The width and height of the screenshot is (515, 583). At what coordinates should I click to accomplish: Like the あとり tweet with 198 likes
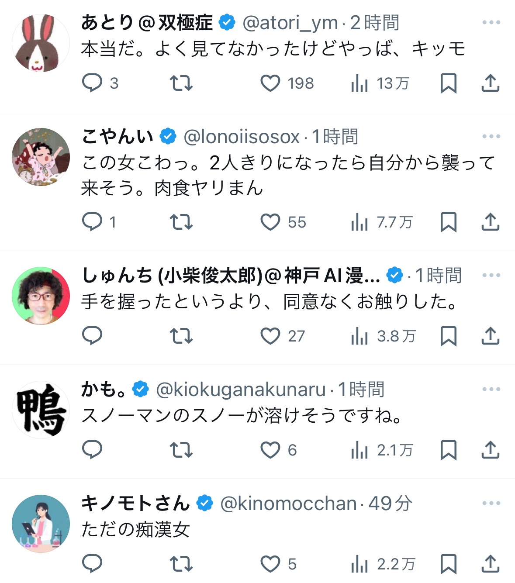[270, 83]
